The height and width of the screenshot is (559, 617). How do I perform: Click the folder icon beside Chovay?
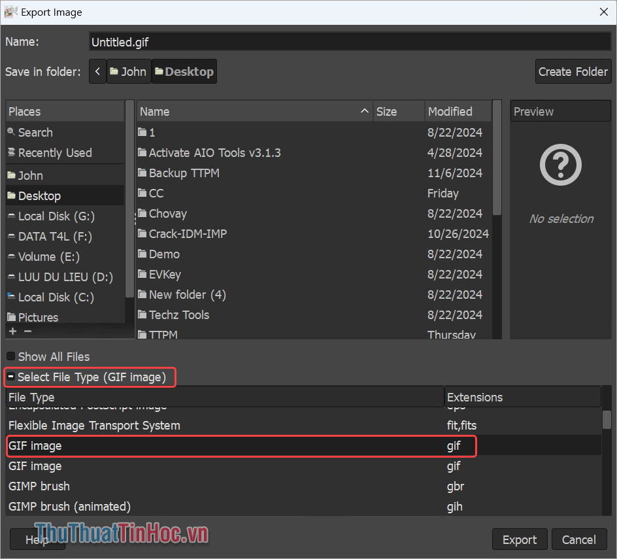pyautogui.click(x=142, y=213)
